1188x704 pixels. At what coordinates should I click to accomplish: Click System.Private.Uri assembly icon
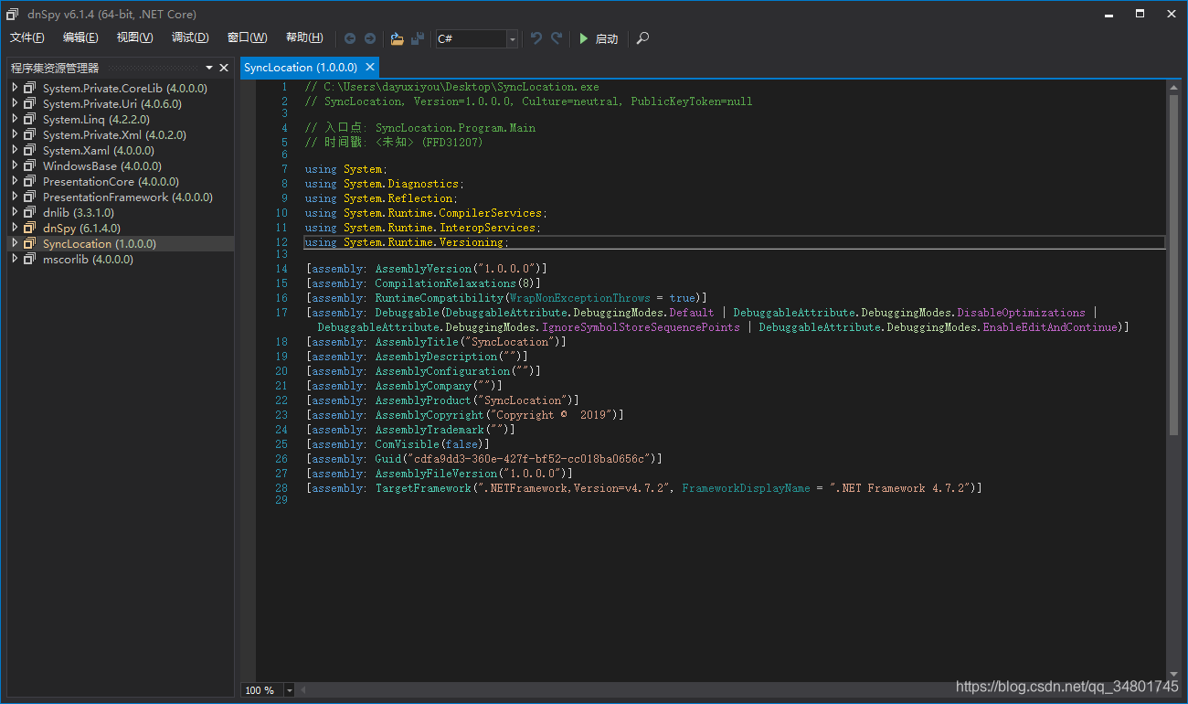point(30,103)
